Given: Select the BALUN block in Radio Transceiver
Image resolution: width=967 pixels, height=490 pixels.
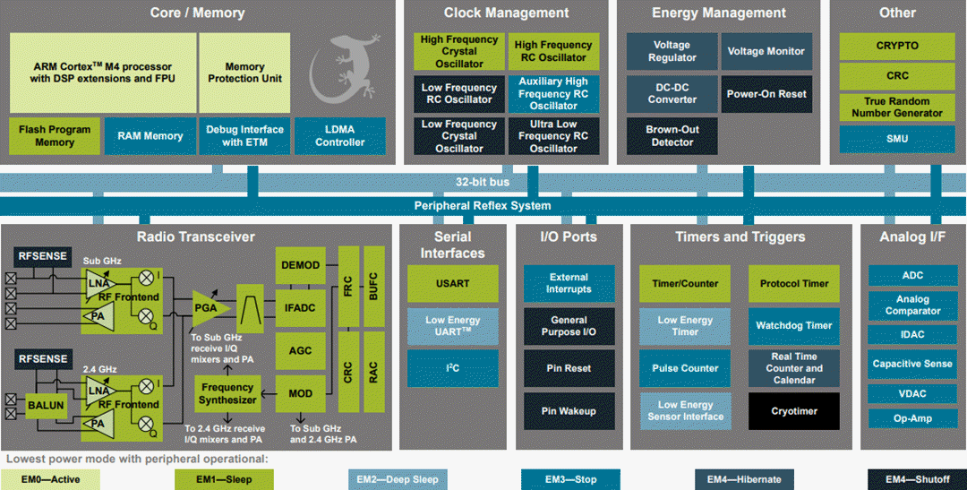Looking at the screenshot, I should (45, 405).
